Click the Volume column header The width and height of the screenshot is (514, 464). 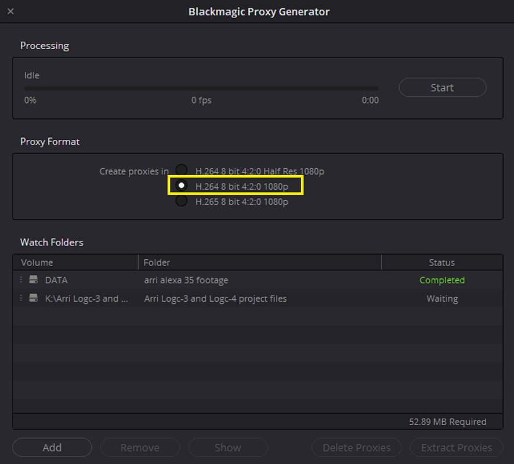point(75,263)
